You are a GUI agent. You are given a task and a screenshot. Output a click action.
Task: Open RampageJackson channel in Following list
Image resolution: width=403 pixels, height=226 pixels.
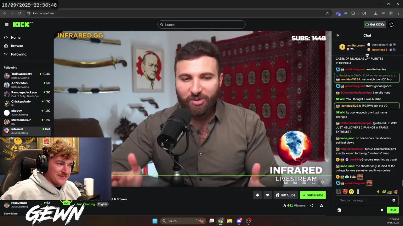(x=27, y=94)
